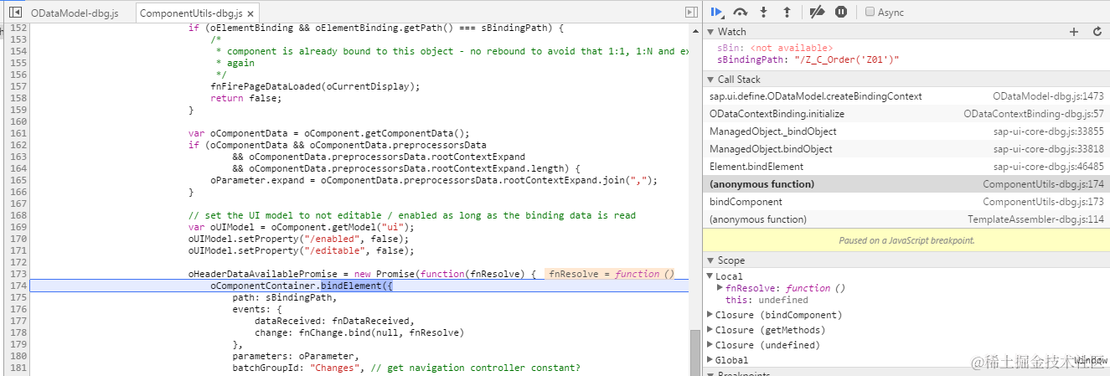Image resolution: width=1110 pixels, height=376 pixels.
Task: Click the sBin watch expression
Action: [x=775, y=49]
